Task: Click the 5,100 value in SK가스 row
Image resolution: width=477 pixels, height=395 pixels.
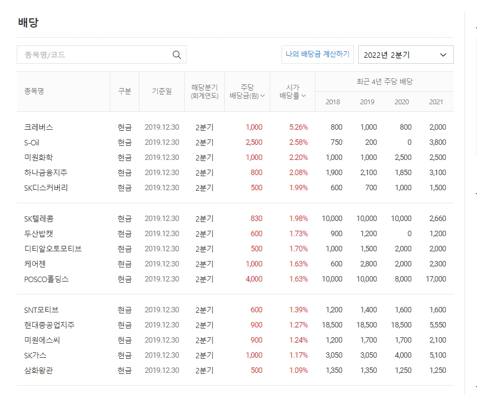Action: click(438, 355)
